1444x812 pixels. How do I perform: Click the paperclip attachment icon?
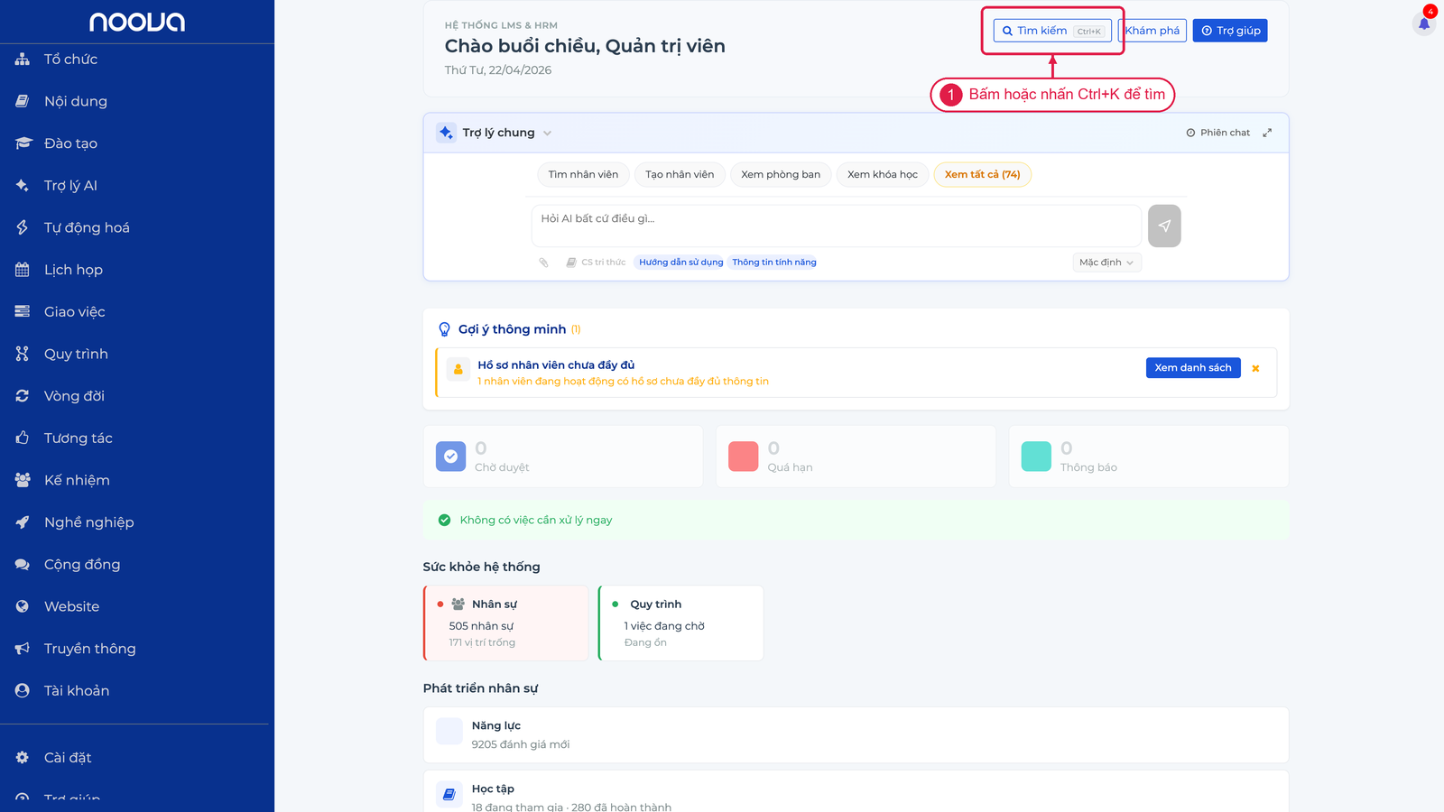point(543,263)
